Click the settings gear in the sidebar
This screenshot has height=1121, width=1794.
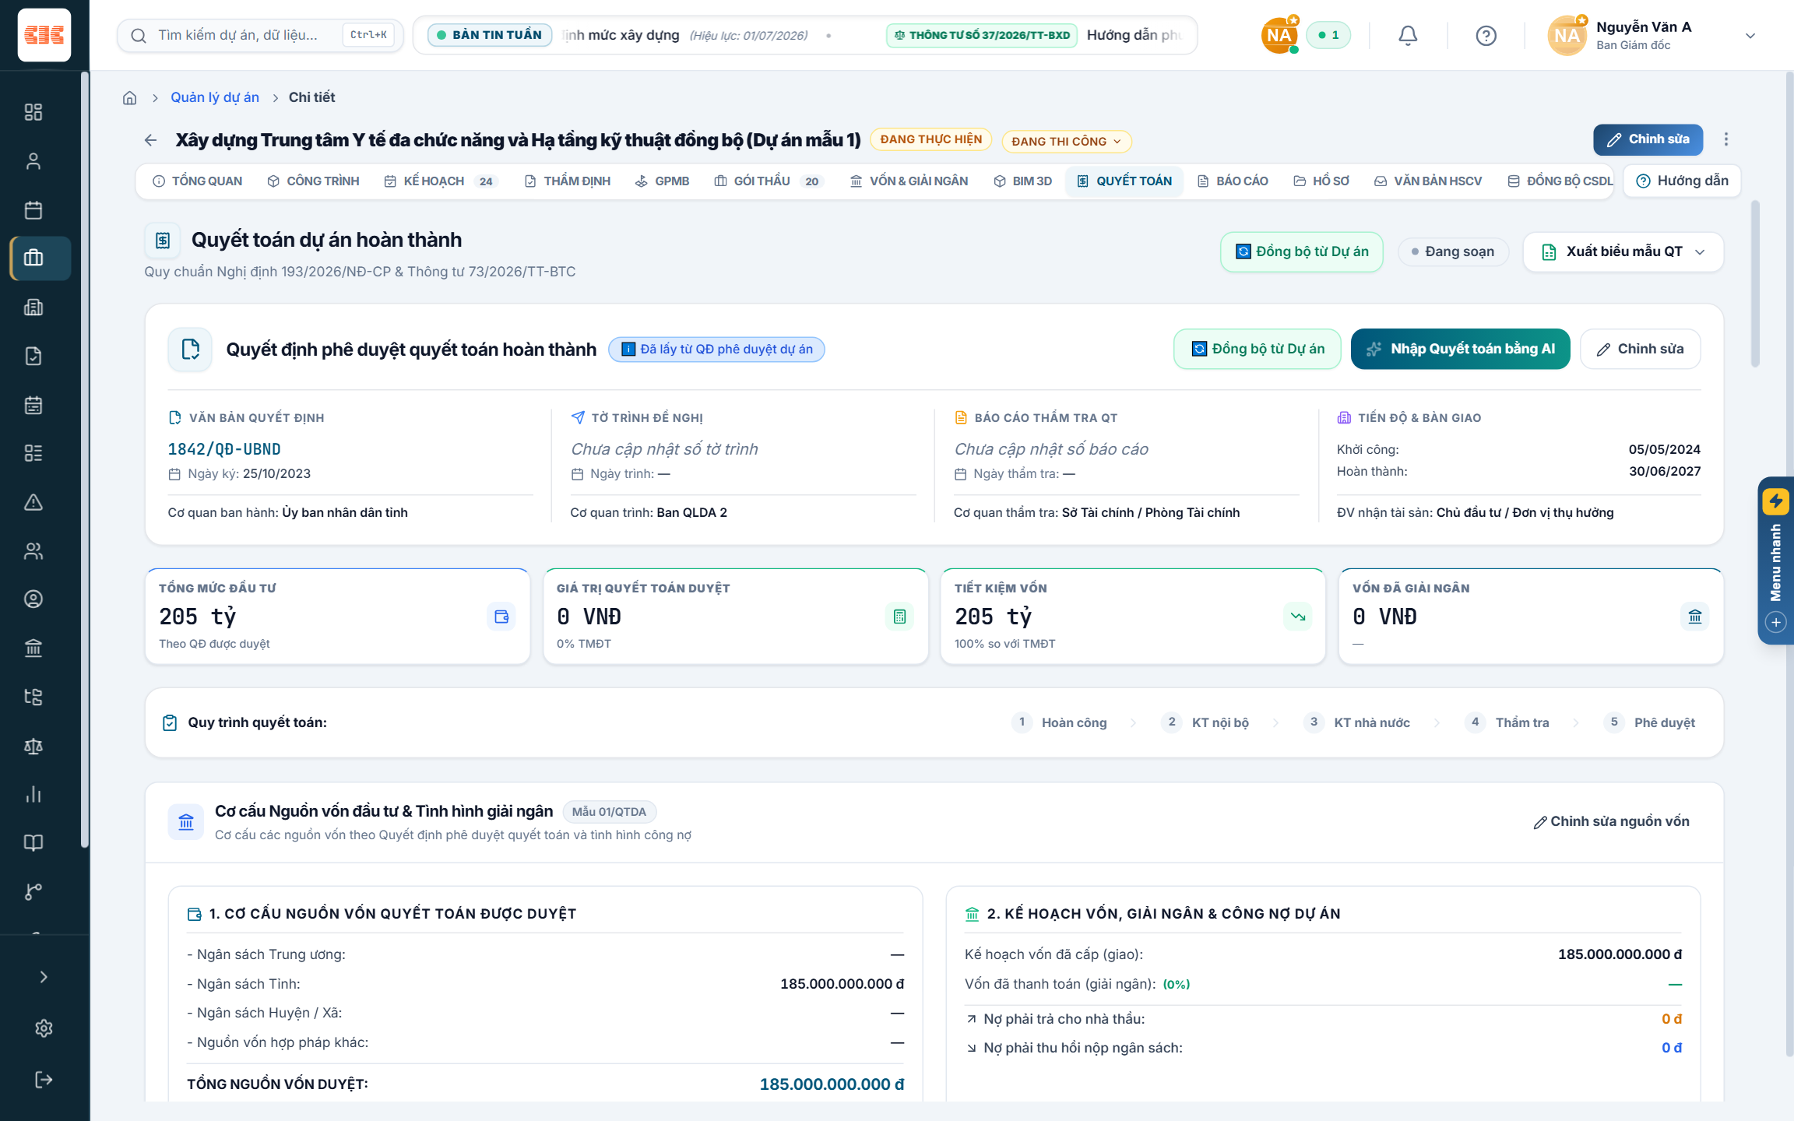pos(44,1028)
